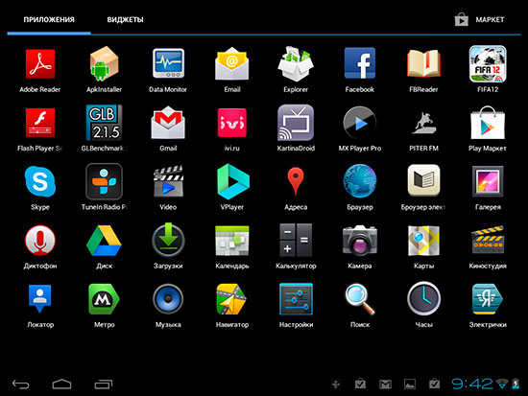The width and height of the screenshot is (528, 396).
Task: Open Flash Player Settings icon
Action: 40,123
